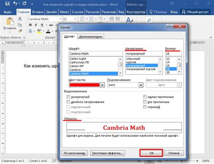Select size 20 in the Размер list
214x164 pixels.
click(171, 73)
